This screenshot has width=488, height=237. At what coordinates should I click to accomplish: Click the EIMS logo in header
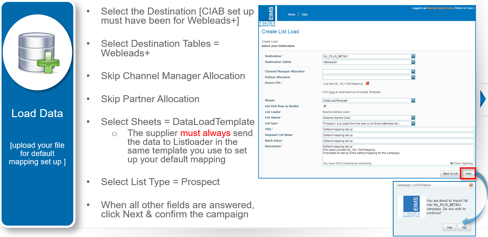pos(267,16)
